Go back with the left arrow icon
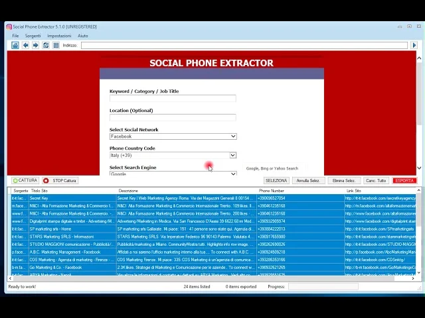The width and height of the screenshot is (425, 318). (25, 45)
